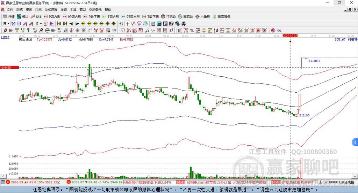Switch to the K线 chart view
358x193 pixels.
36,17
